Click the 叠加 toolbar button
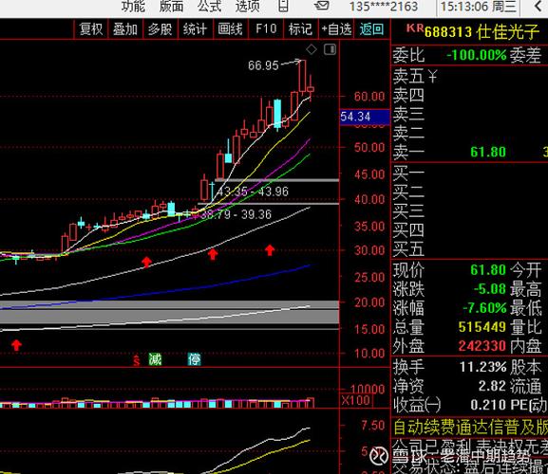Viewport: 548px width, 474px height. pyautogui.click(x=125, y=29)
